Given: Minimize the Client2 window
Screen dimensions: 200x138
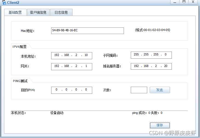Looking at the screenshot, I should coord(175,2).
